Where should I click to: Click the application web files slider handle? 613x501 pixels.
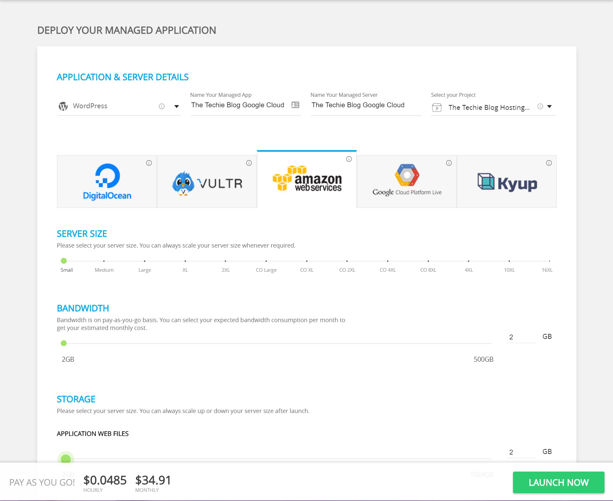click(66, 459)
